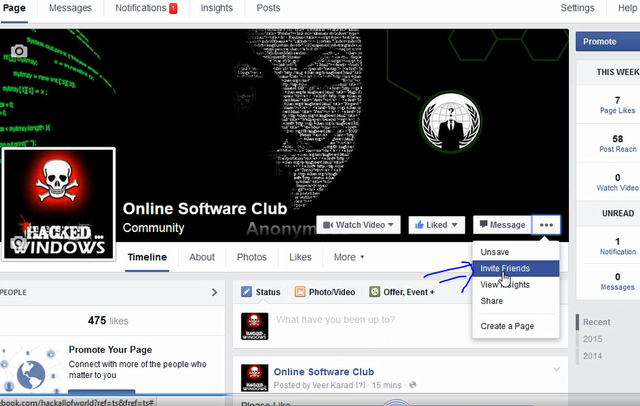Select the Photo/Video composer tab
This screenshot has width=640, height=406.
(x=325, y=292)
